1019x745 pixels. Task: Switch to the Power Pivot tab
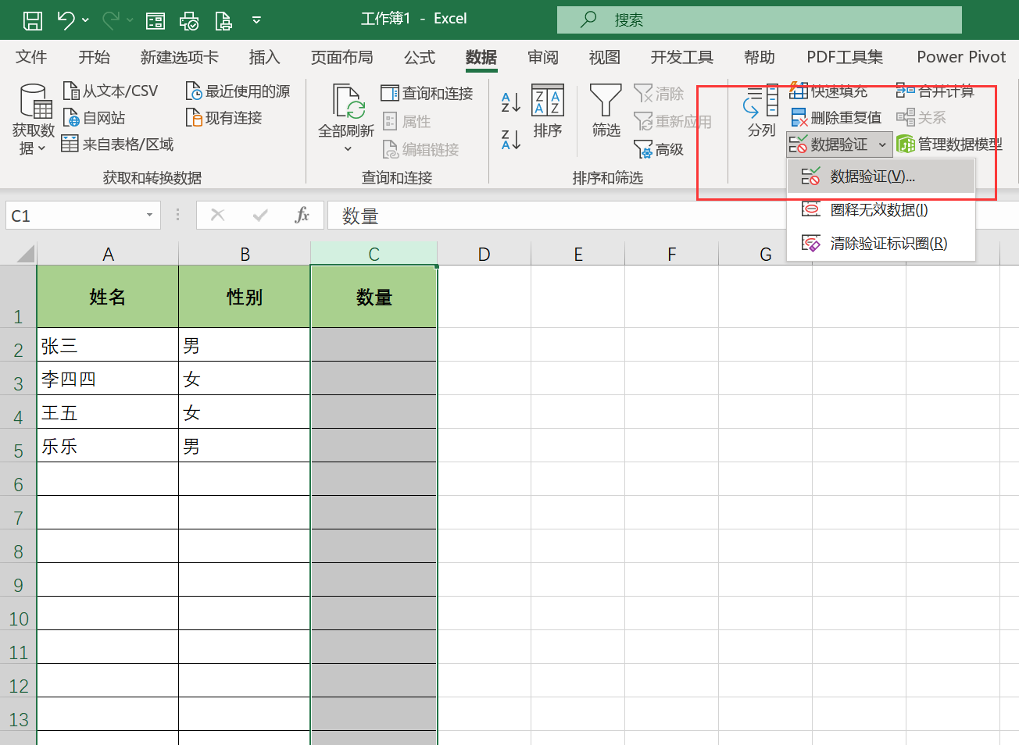[961, 57]
